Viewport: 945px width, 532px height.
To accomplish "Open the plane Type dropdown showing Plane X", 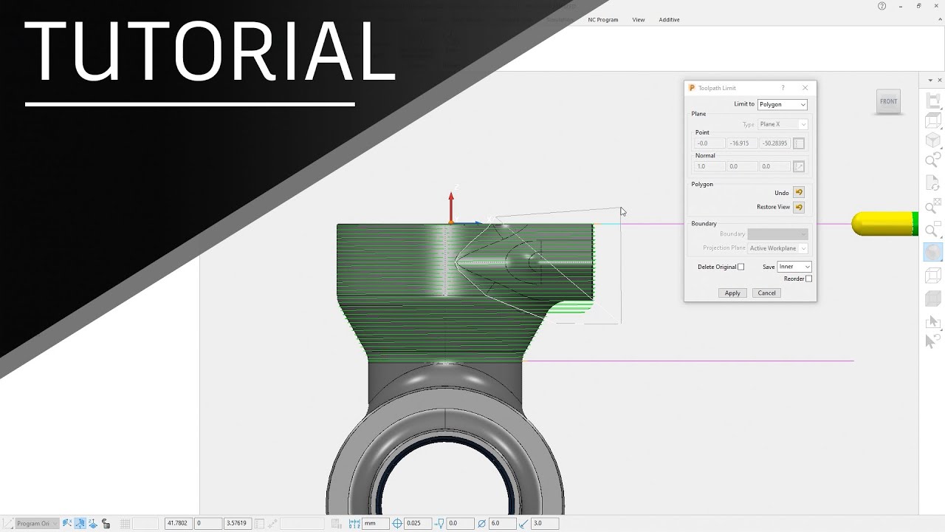I will (783, 124).
